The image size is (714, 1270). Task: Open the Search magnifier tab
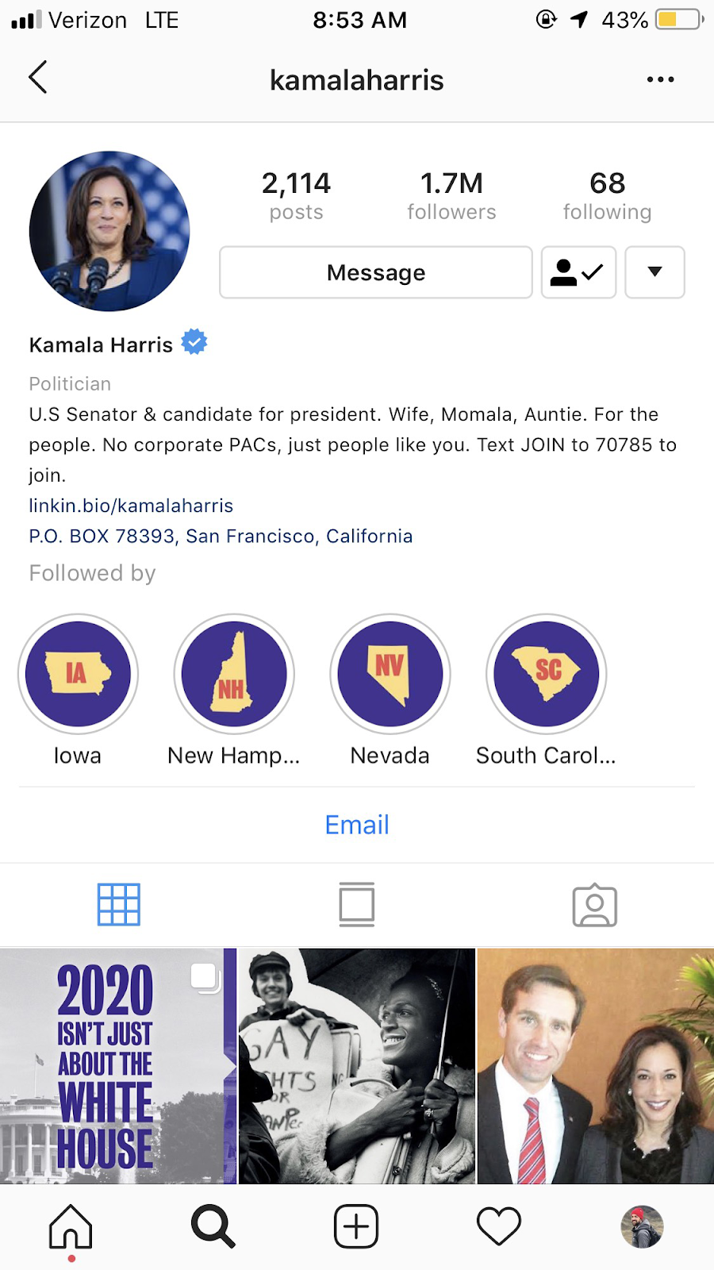click(213, 1227)
